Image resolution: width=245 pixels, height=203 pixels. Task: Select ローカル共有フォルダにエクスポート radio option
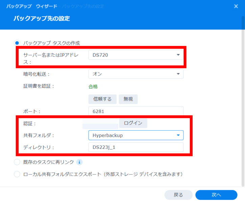(17, 174)
